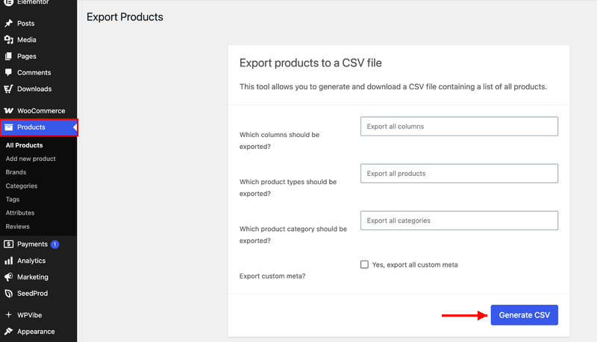
Task: Open the Tags submenu link
Action: (x=13, y=199)
